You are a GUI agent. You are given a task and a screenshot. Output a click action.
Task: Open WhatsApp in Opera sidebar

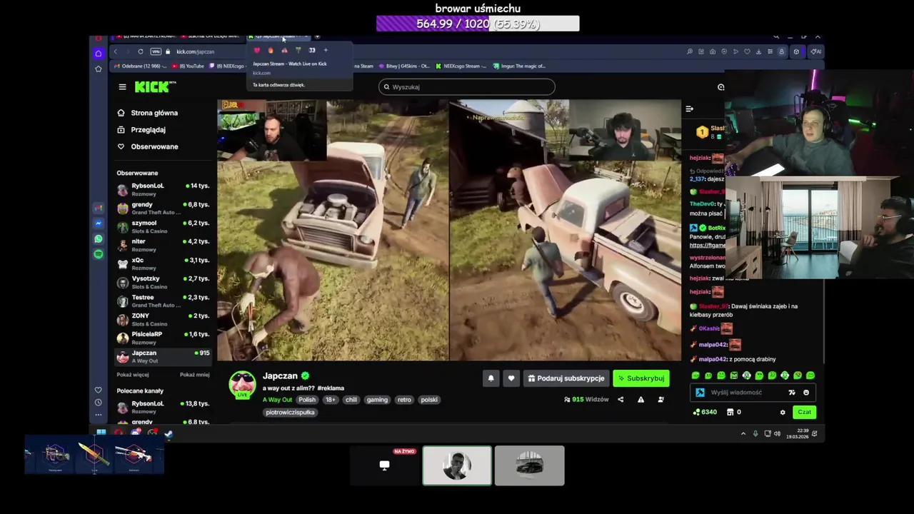tap(99, 239)
